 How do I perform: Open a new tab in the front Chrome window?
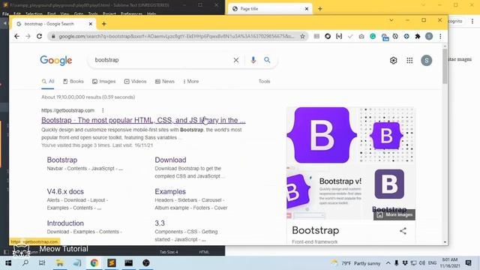(103, 24)
